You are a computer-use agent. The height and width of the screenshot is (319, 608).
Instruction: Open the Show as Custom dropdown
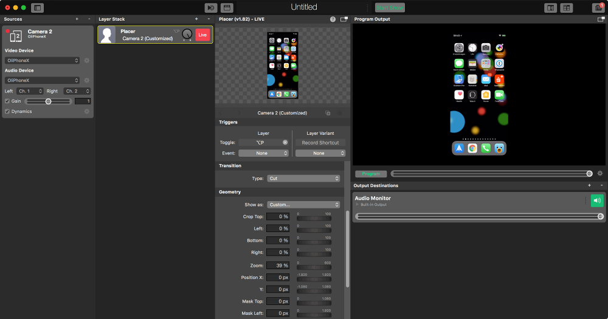303,205
